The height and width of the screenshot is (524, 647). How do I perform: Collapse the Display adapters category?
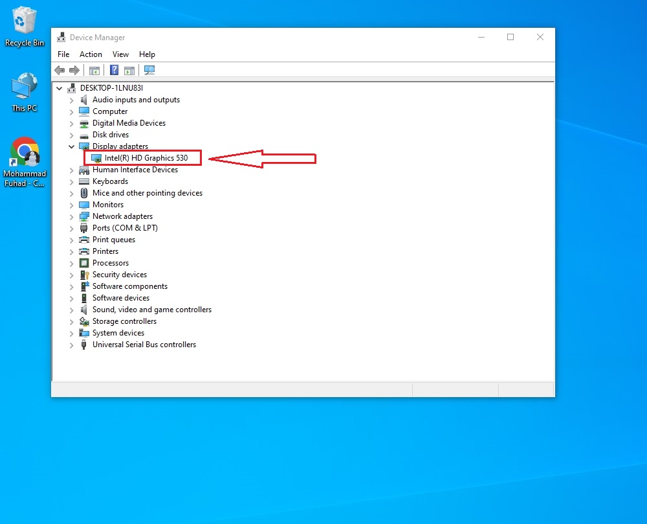click(x=72, y=146)
